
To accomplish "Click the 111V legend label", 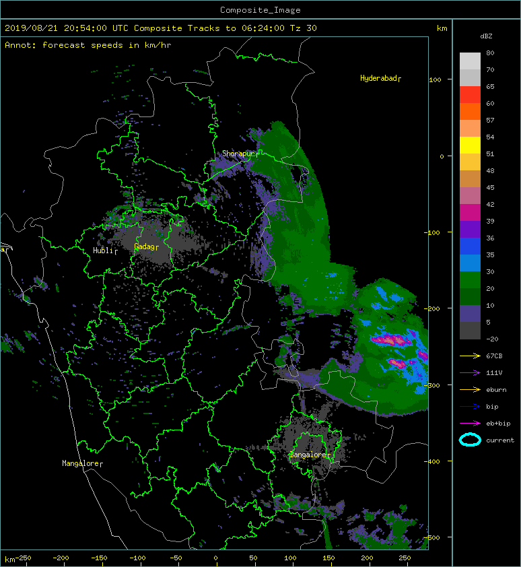I will pos(494,373).
